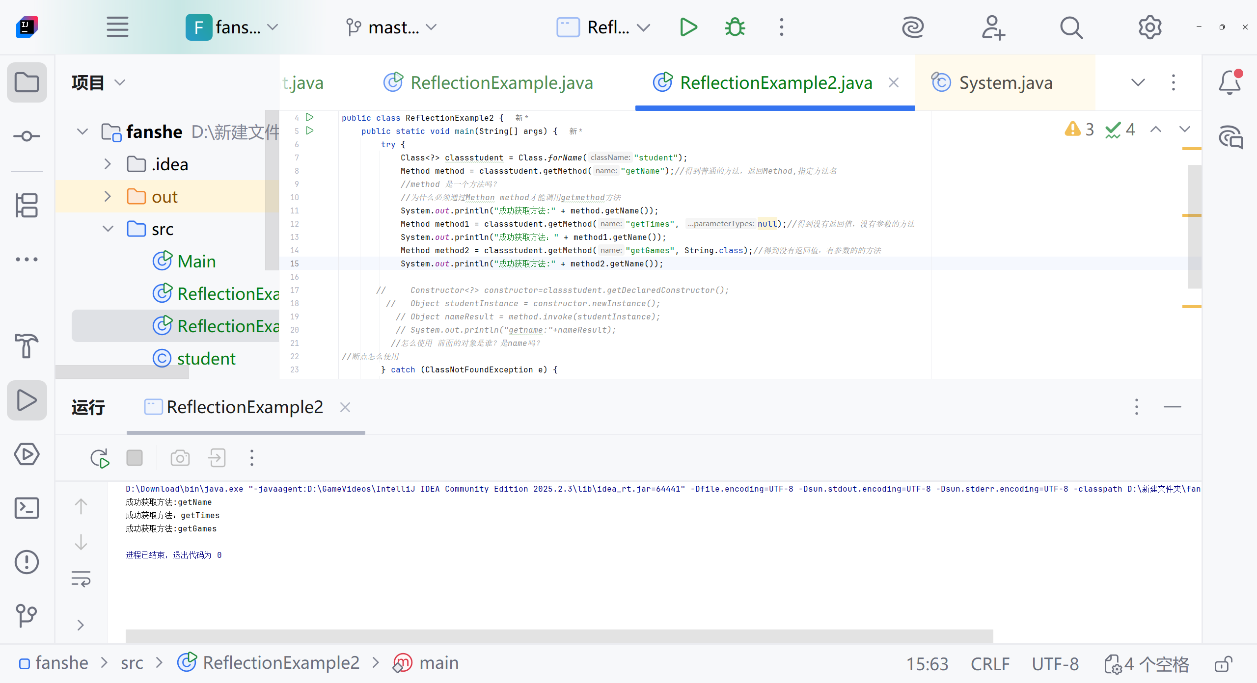Click the console horizontal scrollbar

coord(559,636)
